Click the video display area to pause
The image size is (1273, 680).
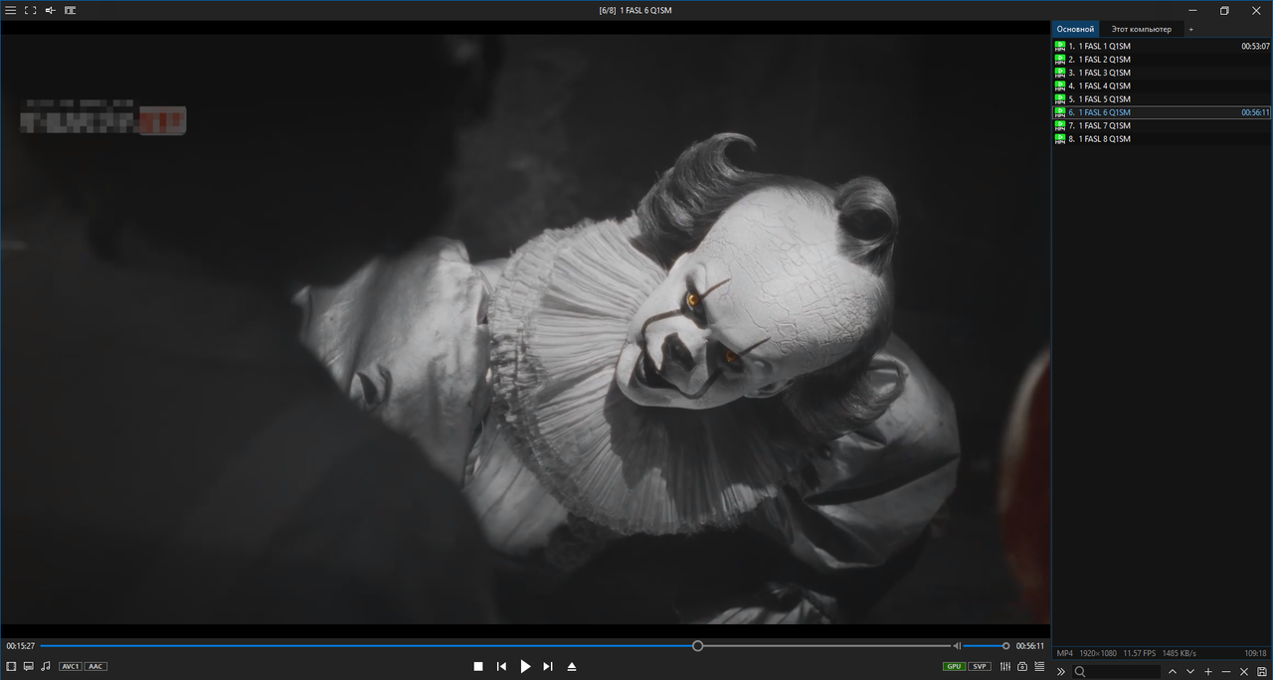tap(525, 328)
